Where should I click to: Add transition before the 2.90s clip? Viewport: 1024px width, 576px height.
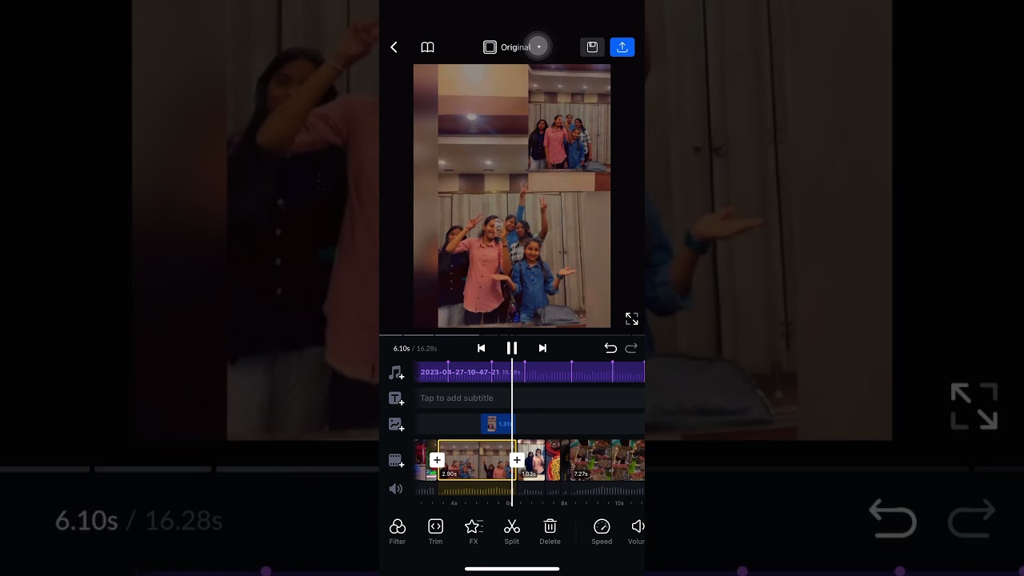[437, 460]
